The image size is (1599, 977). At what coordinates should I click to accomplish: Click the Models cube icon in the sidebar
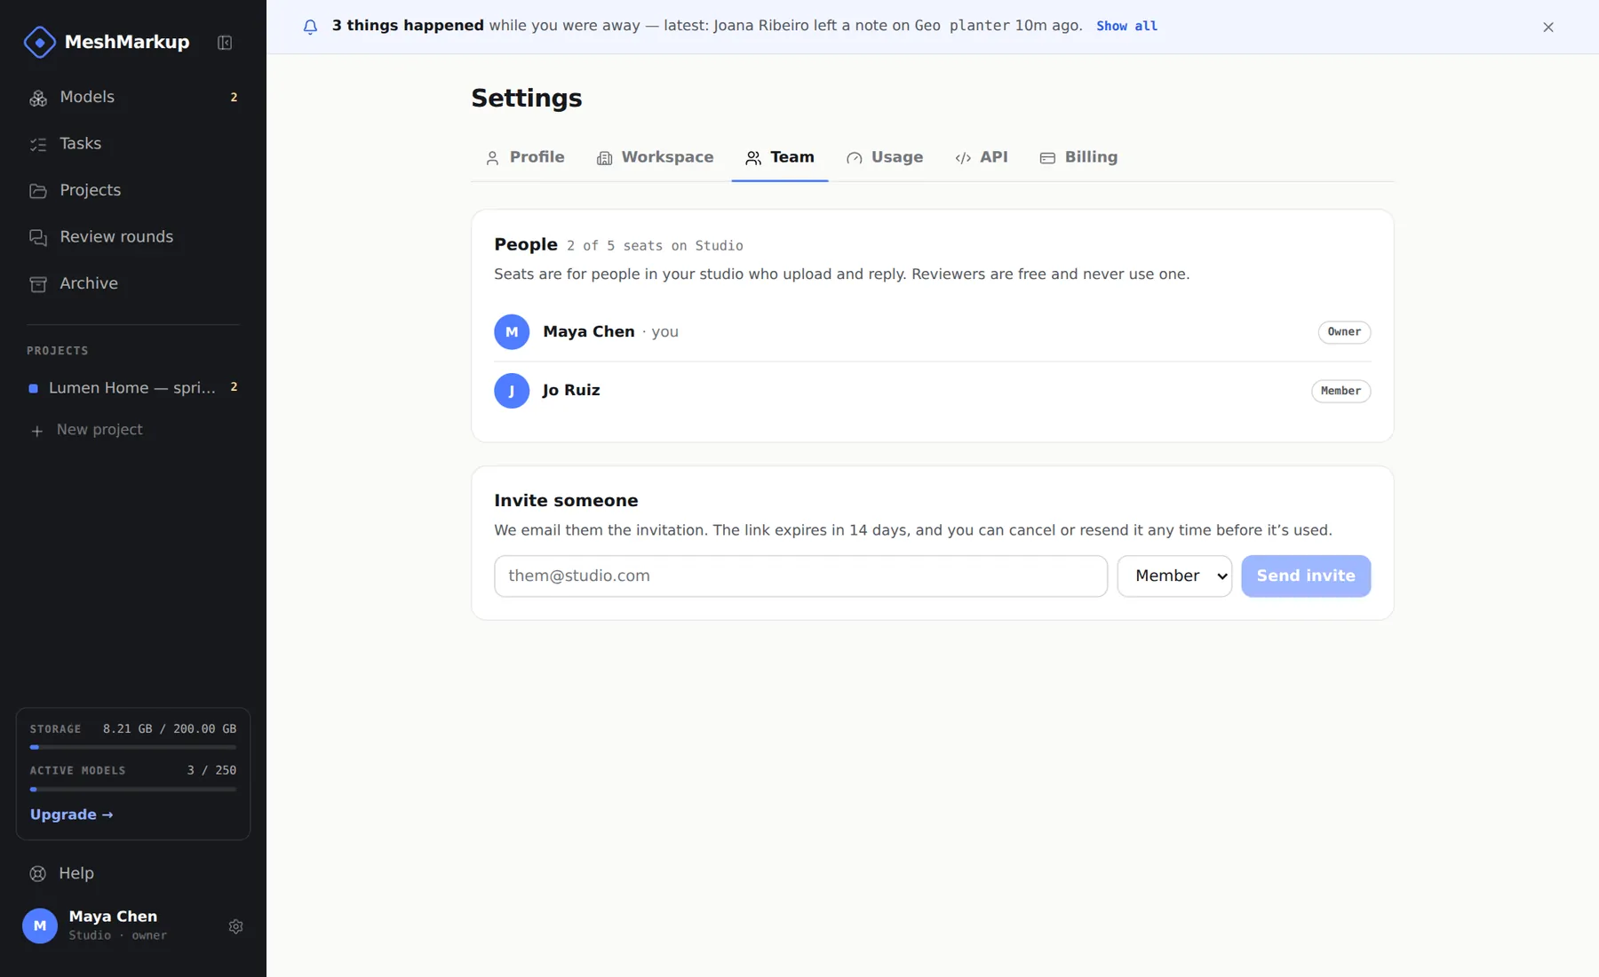click(x=38, y=98)
